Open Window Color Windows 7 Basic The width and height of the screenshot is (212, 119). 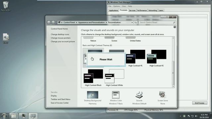(x=116, y=98)
